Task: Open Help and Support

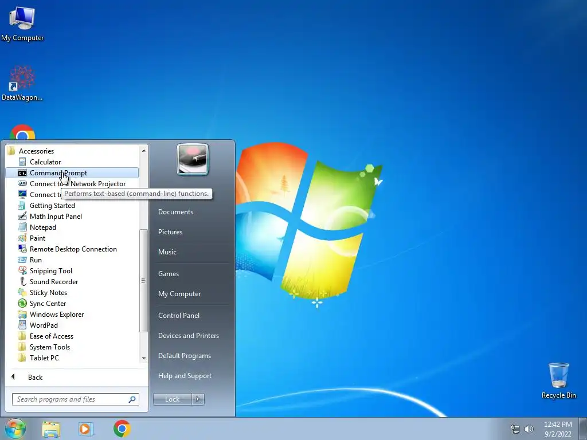Action: click(185, 376)
